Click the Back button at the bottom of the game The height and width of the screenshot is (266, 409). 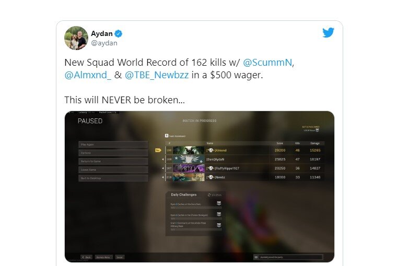[x=86, y=257]
